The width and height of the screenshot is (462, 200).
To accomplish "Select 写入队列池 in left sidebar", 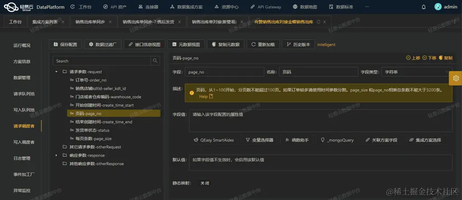I will 24,110.
